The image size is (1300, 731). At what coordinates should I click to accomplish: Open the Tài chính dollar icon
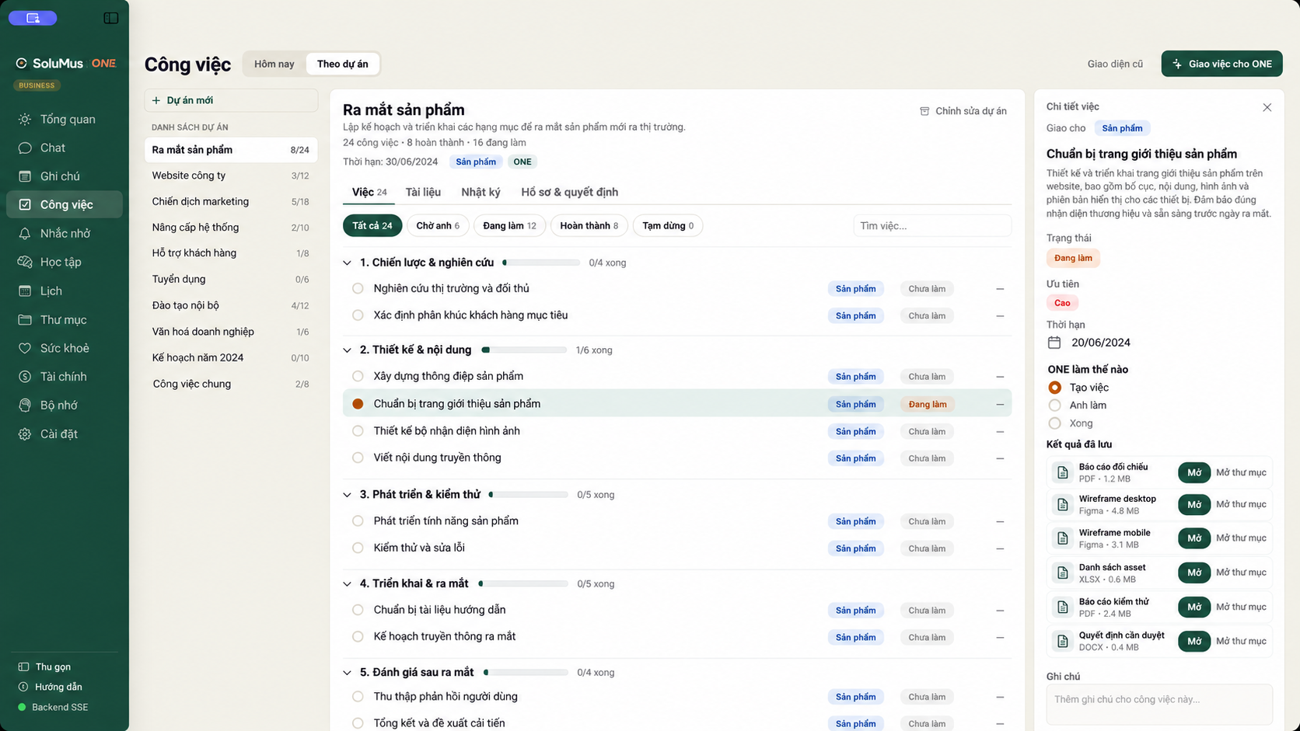25,377
